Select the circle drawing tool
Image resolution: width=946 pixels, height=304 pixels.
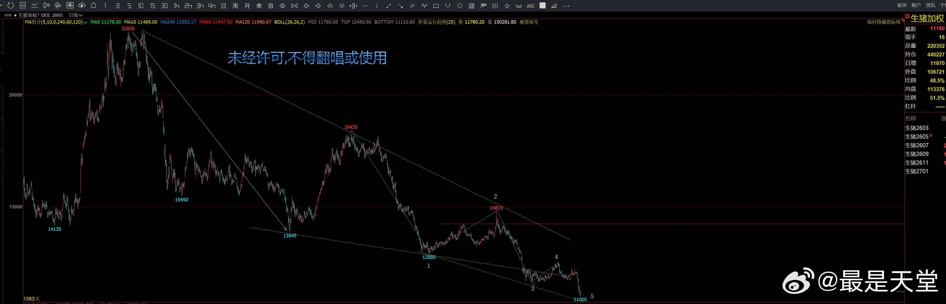click(459, 6)
